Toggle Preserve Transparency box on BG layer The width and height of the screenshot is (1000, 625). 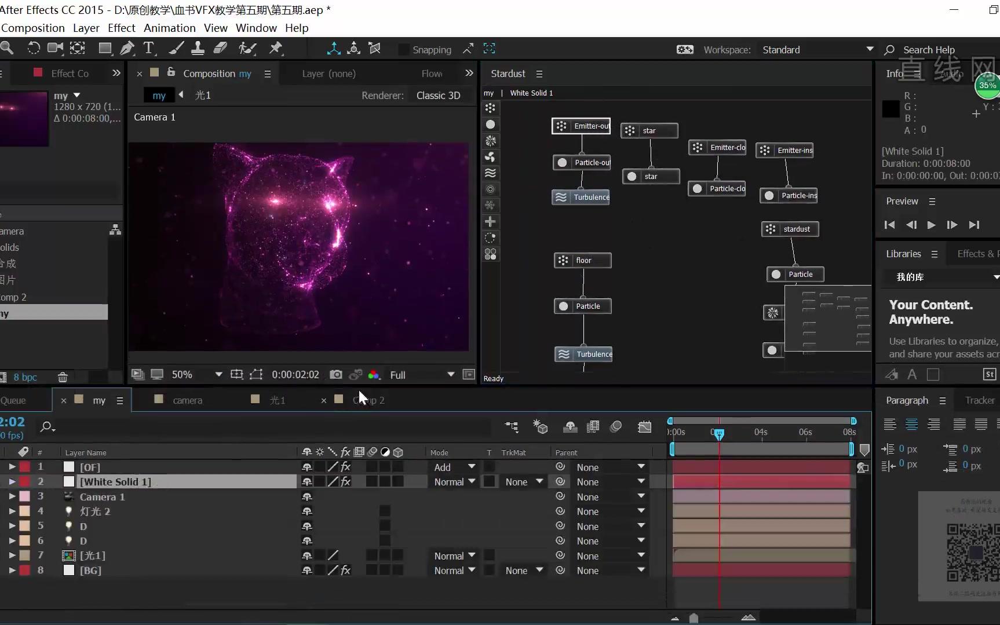[490, 570]
